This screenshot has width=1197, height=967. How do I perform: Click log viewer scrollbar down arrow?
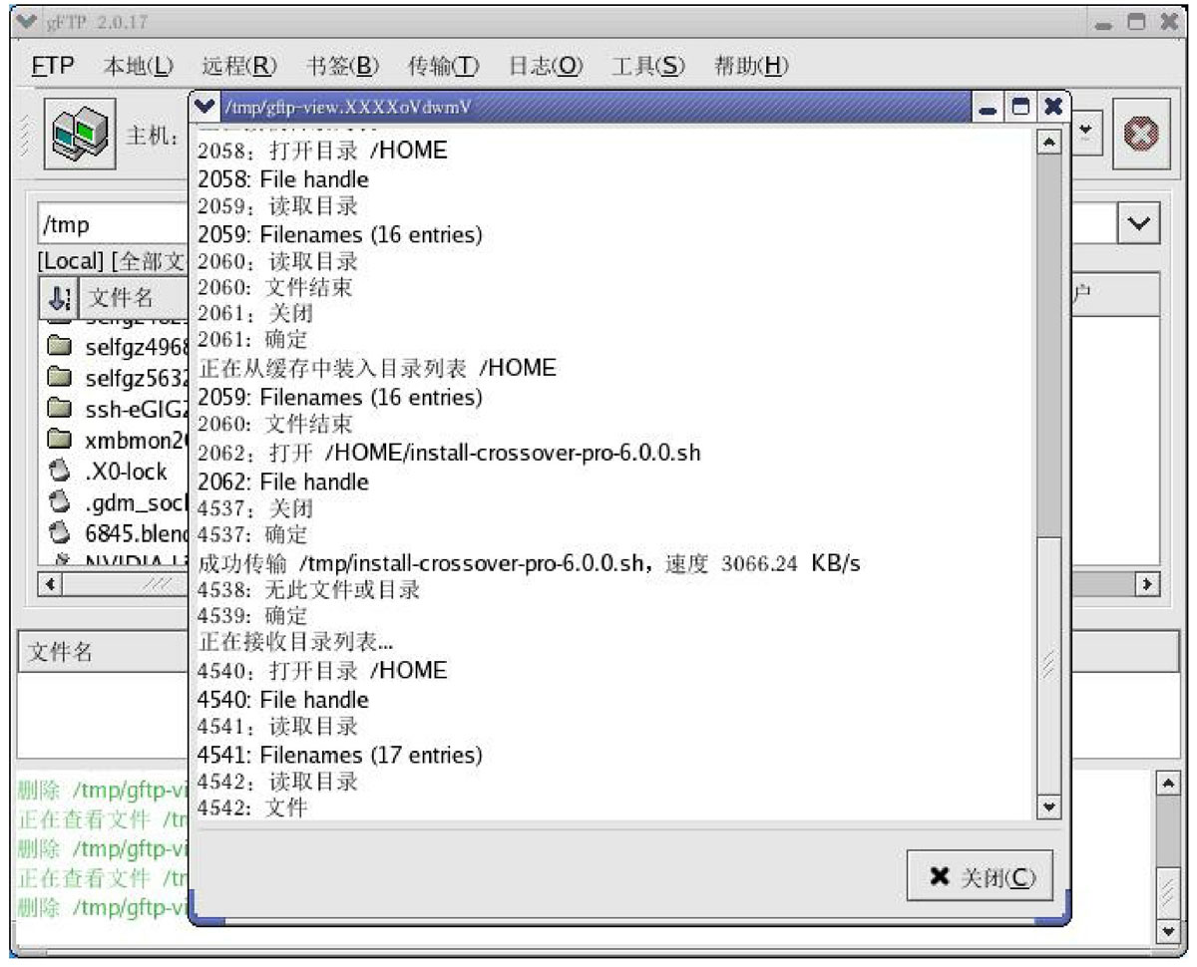(1048, 806)
